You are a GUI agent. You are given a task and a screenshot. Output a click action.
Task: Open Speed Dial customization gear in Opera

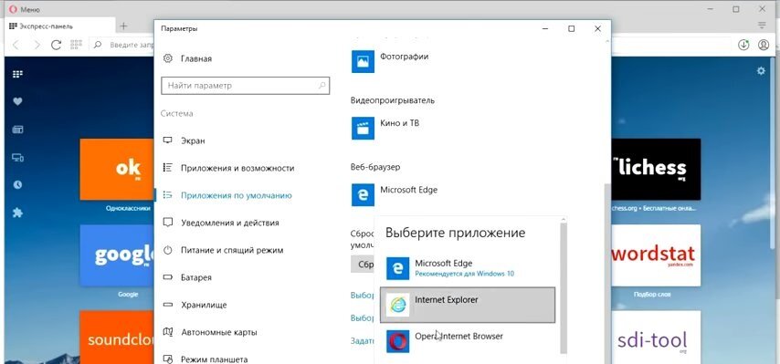[x=761, y=71]
